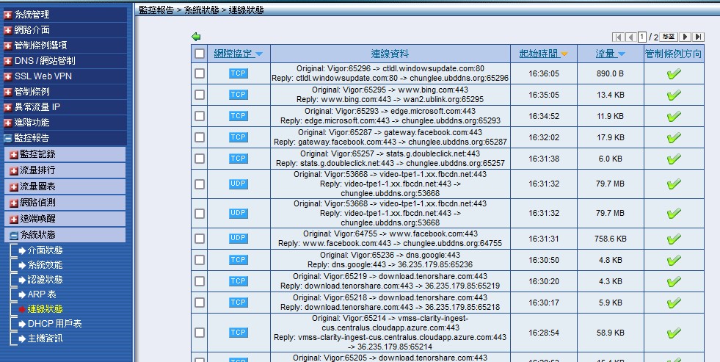Go to the last page of connections
This screenshot has width=720, height=362.
pyautogui.click(x=698, y=37)
